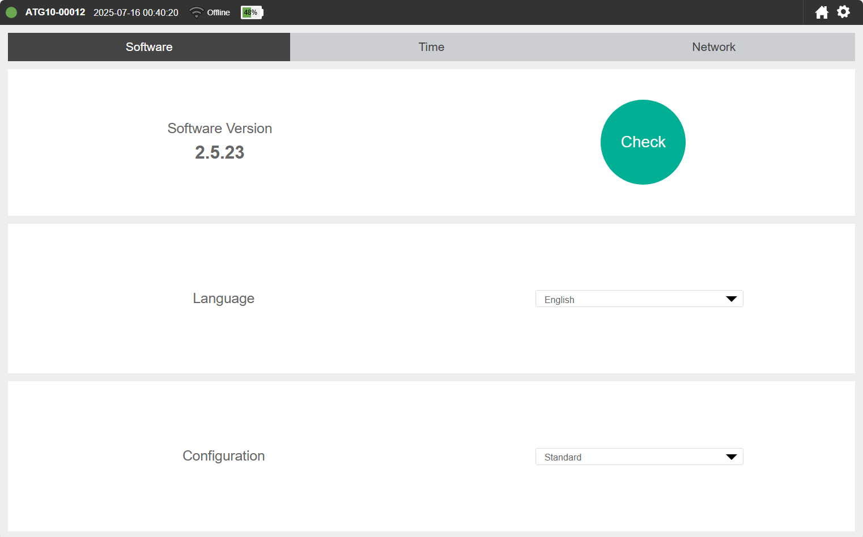The image size is (863, 537).
Task: Click the green status dot
Action: point(11,12)
